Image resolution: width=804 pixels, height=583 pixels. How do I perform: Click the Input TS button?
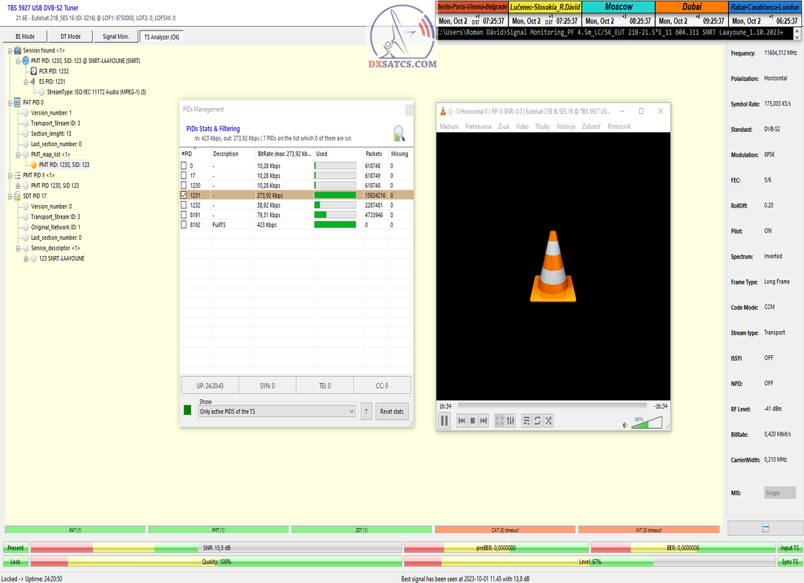tap(789, 547)
